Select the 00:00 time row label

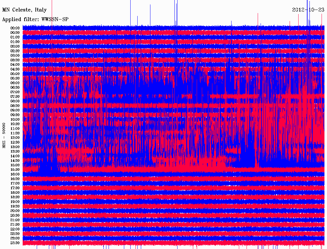coord(15,28)
